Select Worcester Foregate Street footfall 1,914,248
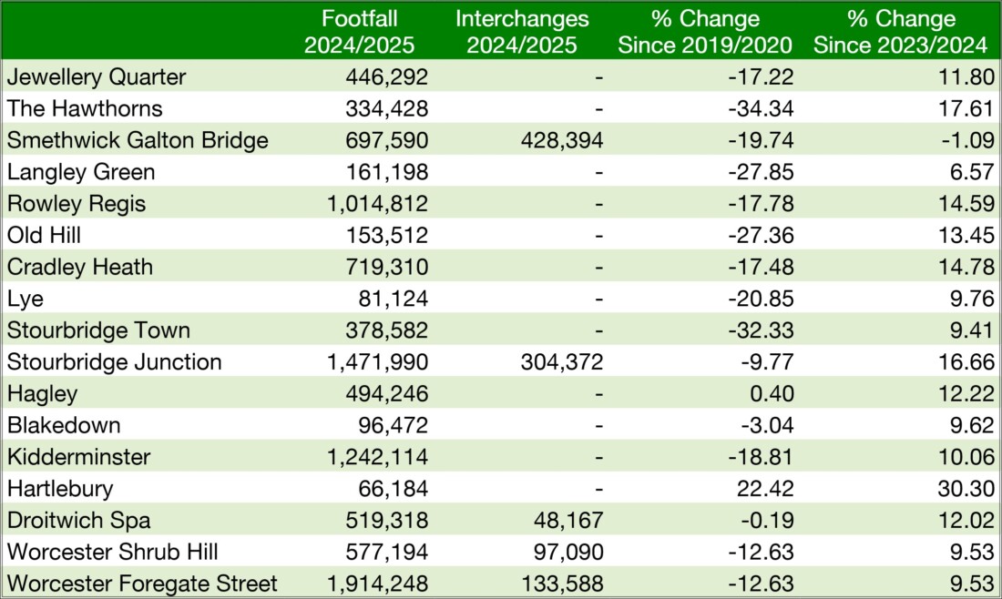Image resolution: width=1002 pixels, height=599 pixels. coord(378,584)
